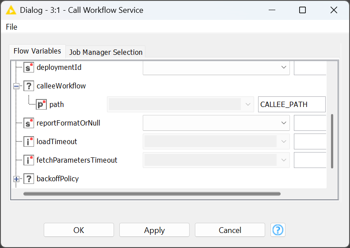Select the Flow Variables tab
350x248 pixels.
38,51
